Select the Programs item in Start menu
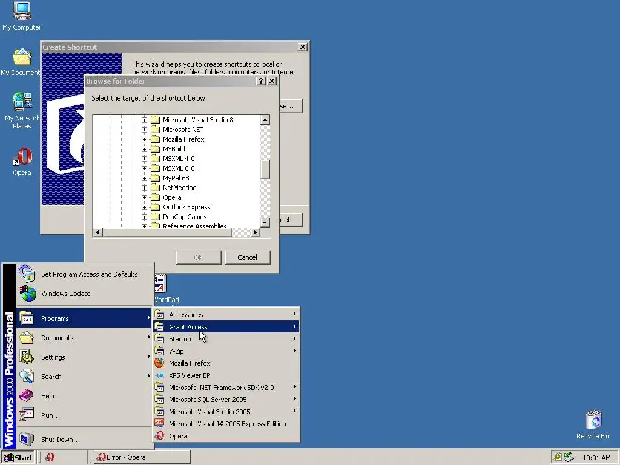This screenshot has width=620, height=465. [84, 318]
